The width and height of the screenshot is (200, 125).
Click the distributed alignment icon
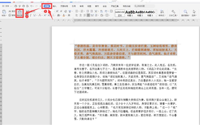tap(92, 15)
